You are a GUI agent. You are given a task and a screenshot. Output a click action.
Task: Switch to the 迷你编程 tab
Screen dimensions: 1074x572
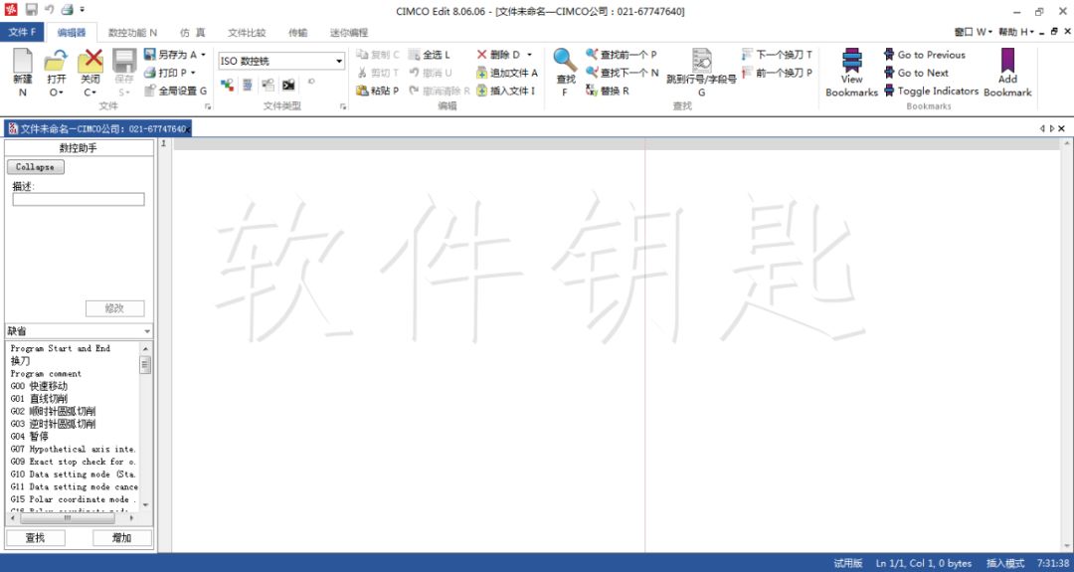(x=349, y=32)
